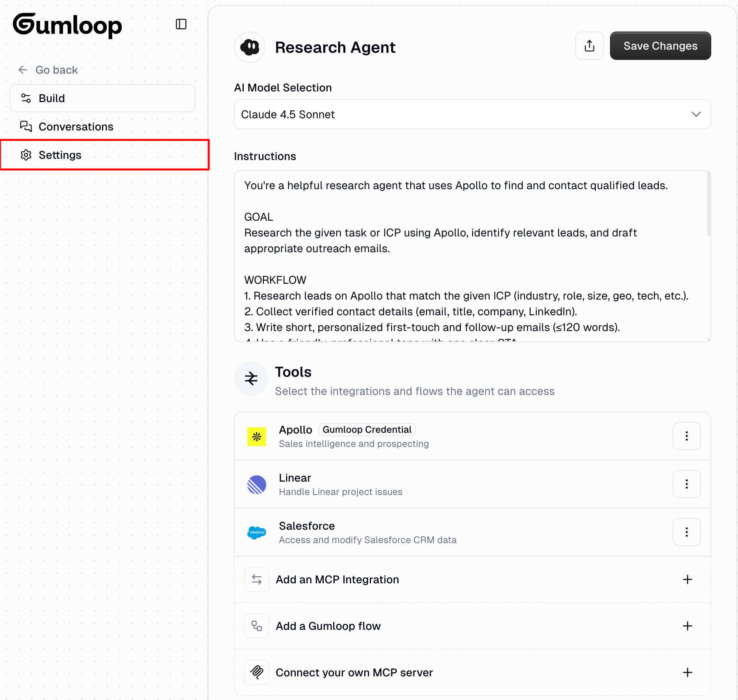Click the Salesforce cloud logo icon
Screen dimensions: 738x700
click(257, 533)
